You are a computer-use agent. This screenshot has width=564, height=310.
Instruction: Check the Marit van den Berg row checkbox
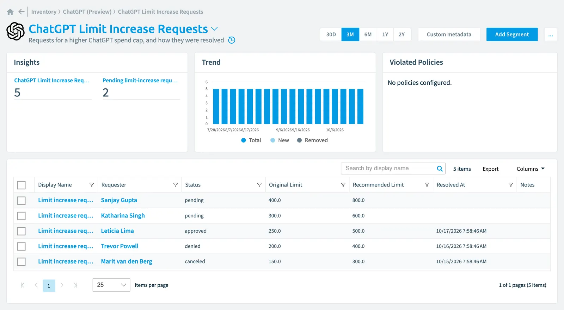point(22,262)
